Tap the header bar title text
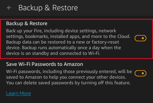The image size is (153, 103). [48, 8]
